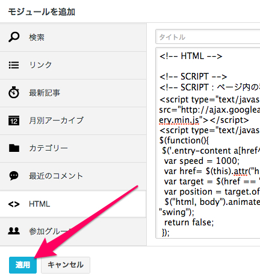Click the angle brackets icon for HTML
The width and height of the screenshot is (260, 279).
point(14,204)
